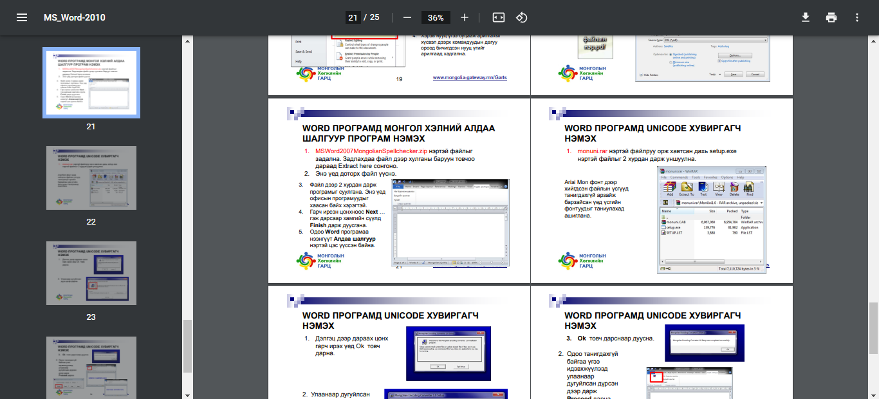Click the monuni.rar red text

588,150
